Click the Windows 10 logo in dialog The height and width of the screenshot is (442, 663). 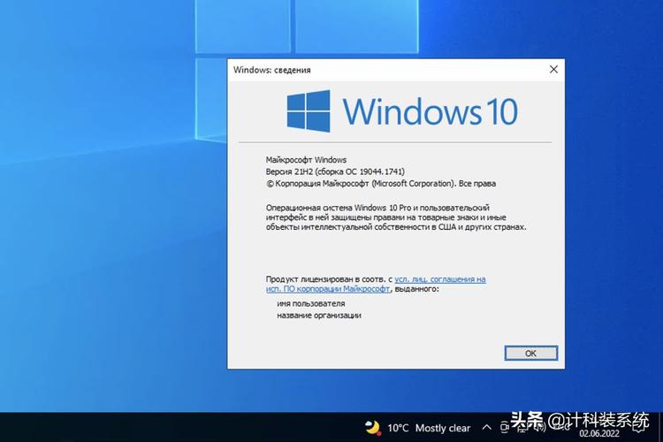402,110
